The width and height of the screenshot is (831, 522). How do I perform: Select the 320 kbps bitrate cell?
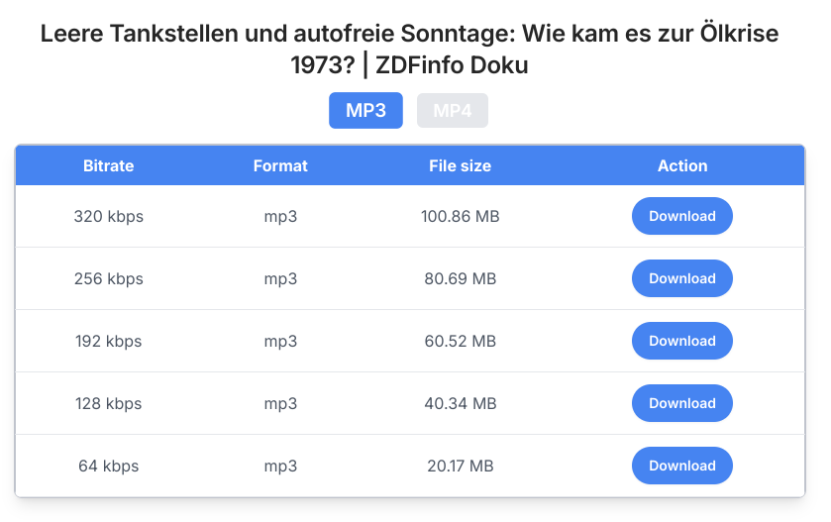coord(109,216)
